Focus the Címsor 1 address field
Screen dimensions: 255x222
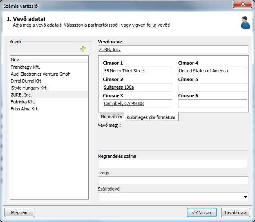click(137, 71)
